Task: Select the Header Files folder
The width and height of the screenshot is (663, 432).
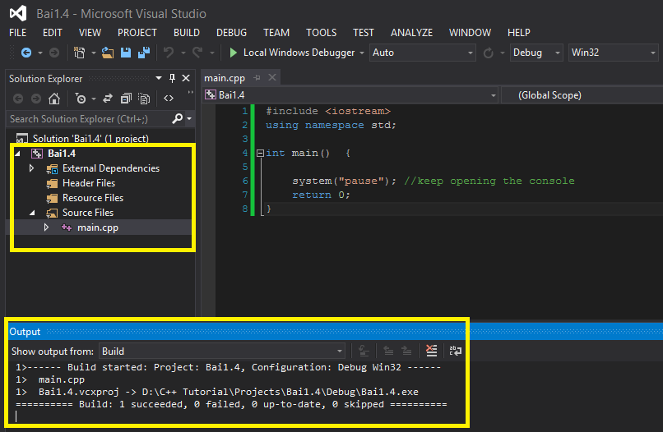Action: click(89, 183)
